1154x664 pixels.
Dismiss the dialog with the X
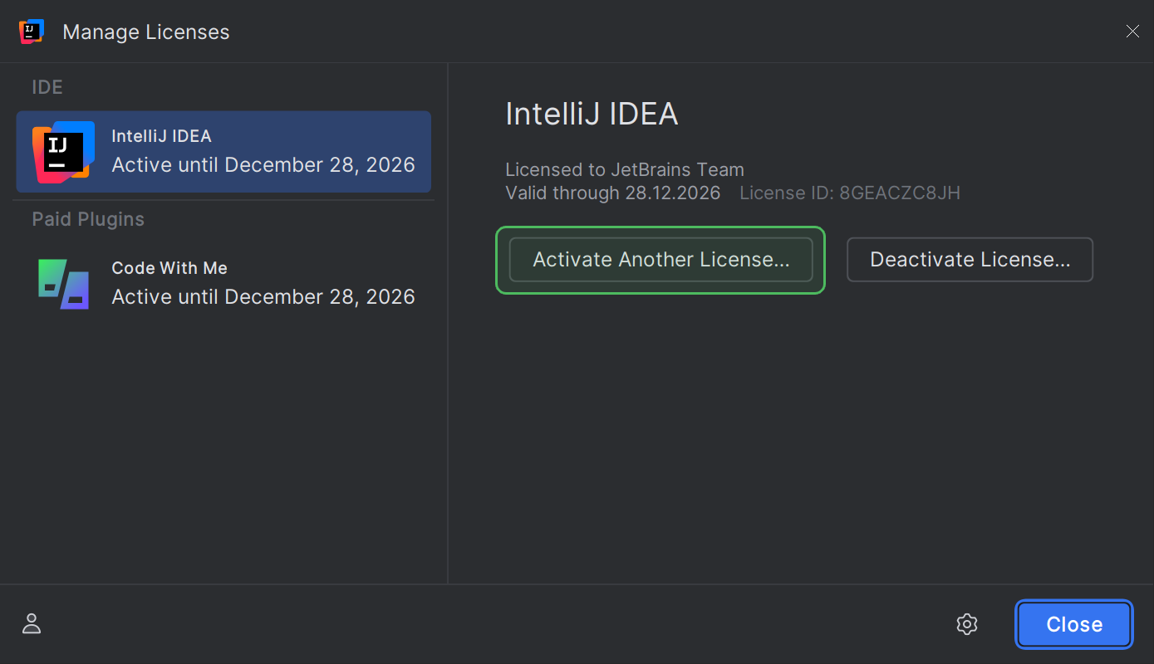click(1132, 31)
